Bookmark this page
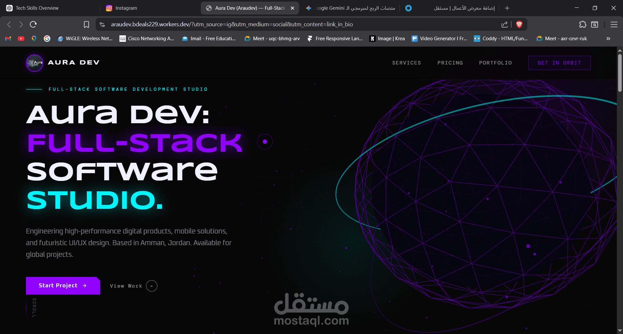Image resolution: width=623 pixels, height=334 pixels. point(86,24)
